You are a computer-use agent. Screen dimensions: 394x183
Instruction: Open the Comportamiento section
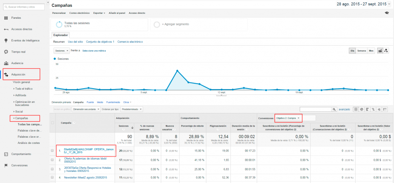pos(21,154)
